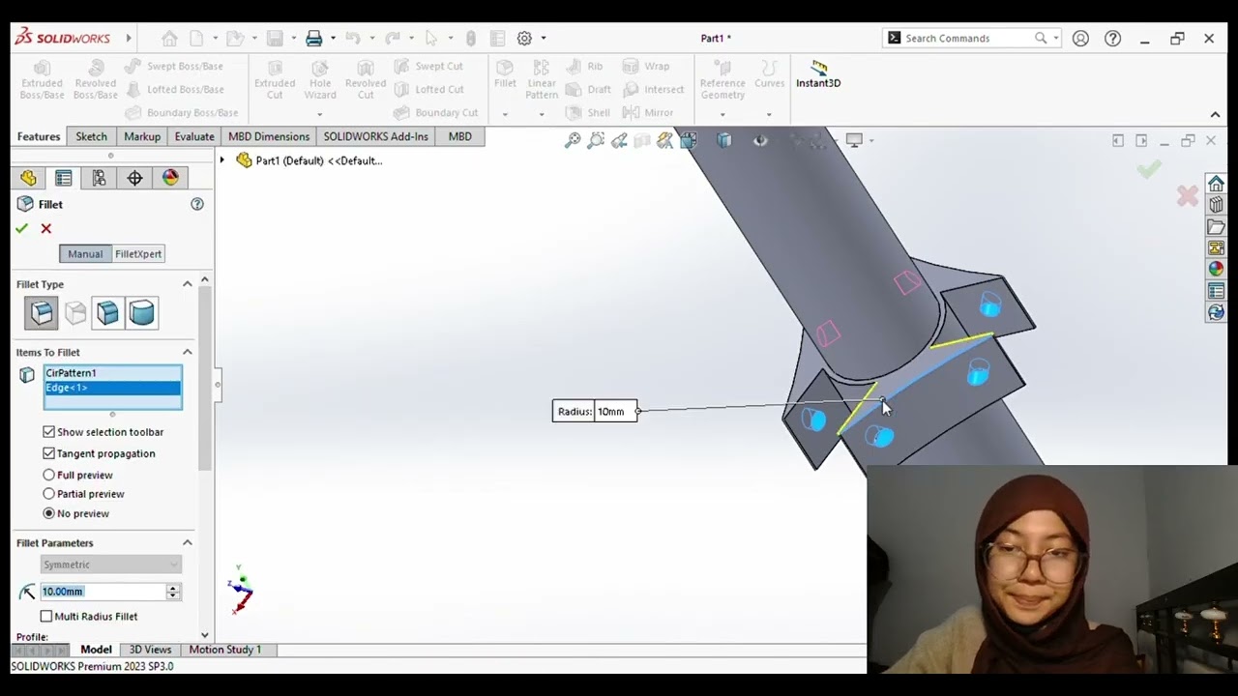1238x696 pixels.
Task: Select Face Fillet type icon
Action: pyautogui.click(x=108, y=313)
